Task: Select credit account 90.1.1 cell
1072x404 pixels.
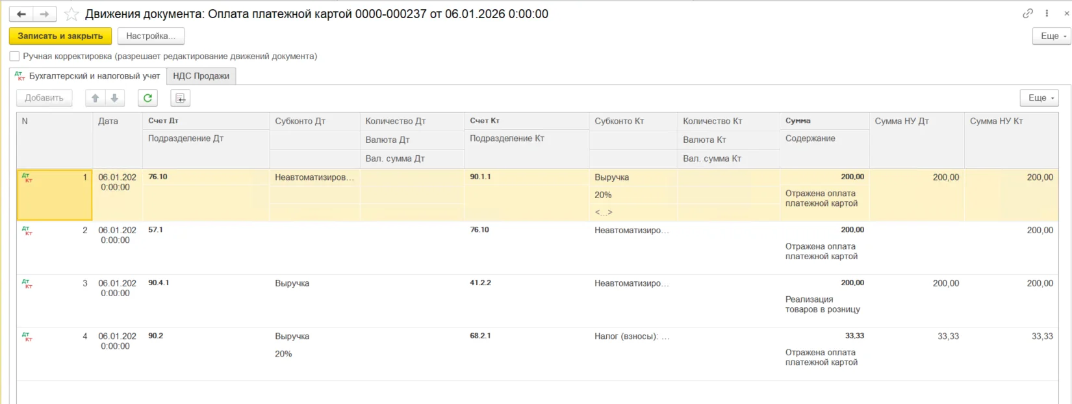Action: (x=527, y=177)
